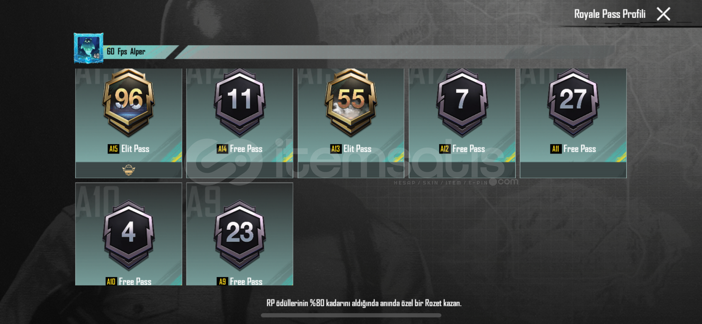Select the A12 Free Pass label
This screenshot has height=324, width=702.
(462, 149)
